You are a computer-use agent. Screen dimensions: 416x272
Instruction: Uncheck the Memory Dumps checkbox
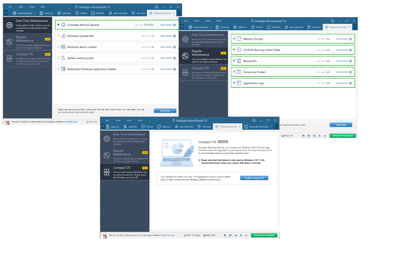click(234, 38)
